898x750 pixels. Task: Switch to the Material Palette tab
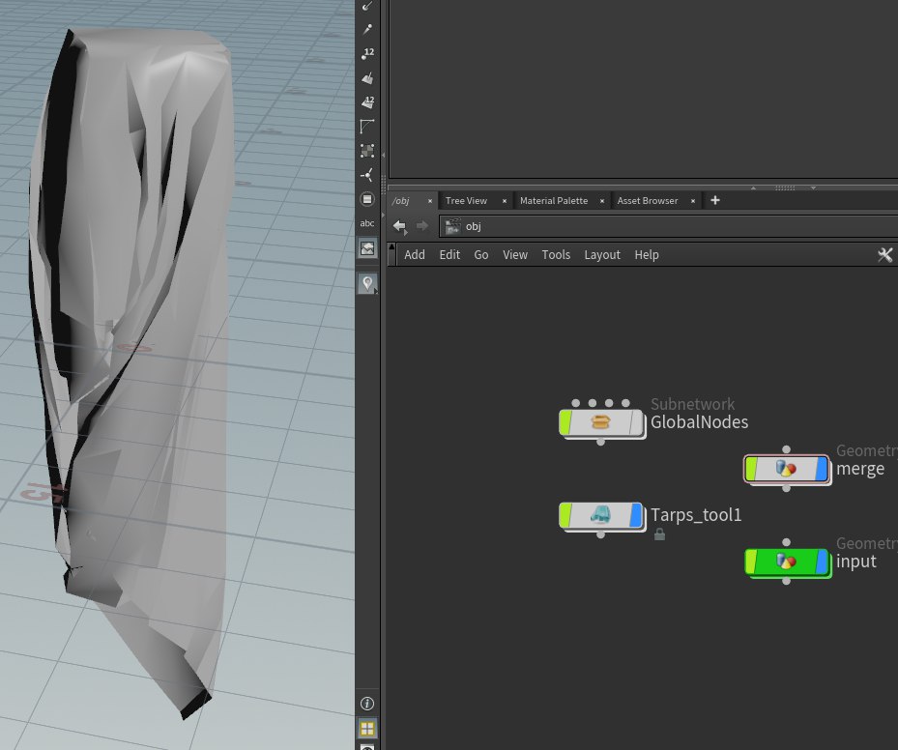[x=553, y=201]
